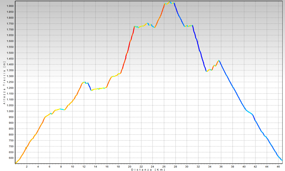
Task: Click the dip in profile after 13 km
Action: pos(91,90)
